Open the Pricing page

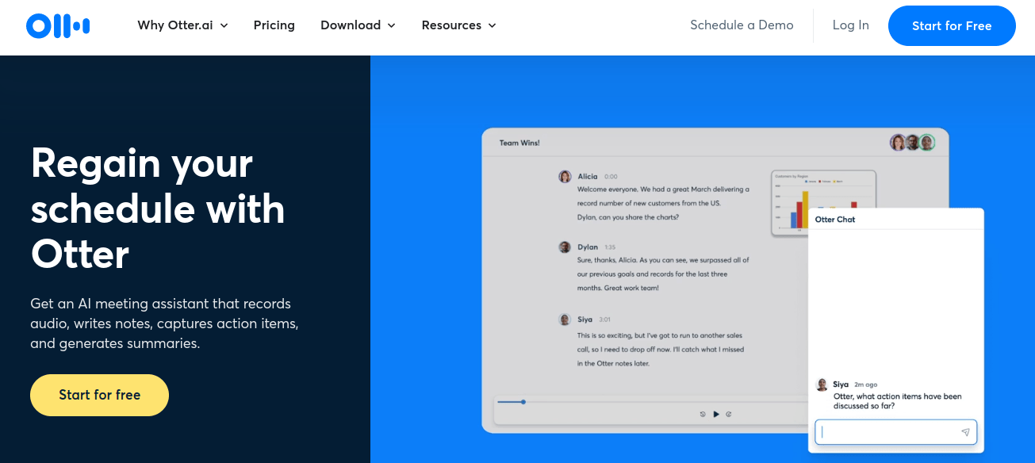coord(274,25)
